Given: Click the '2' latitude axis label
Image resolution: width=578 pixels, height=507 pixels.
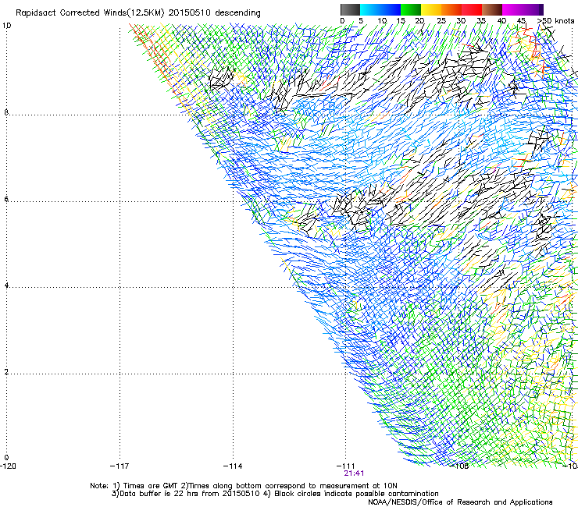Looking at the screenshot, I should pyautogui.click(x=6, y=371).
